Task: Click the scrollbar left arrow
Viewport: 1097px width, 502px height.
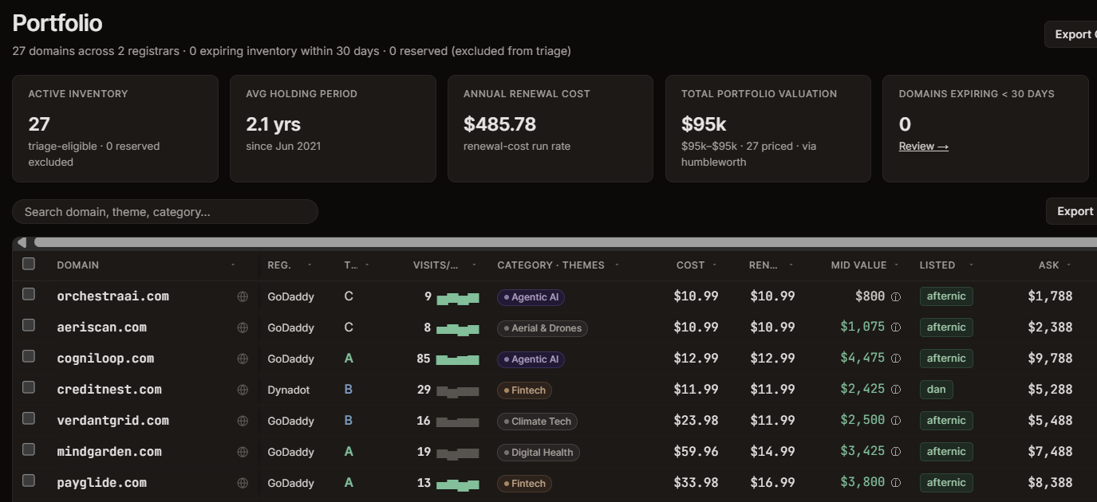Action: [x=22, y=242]
